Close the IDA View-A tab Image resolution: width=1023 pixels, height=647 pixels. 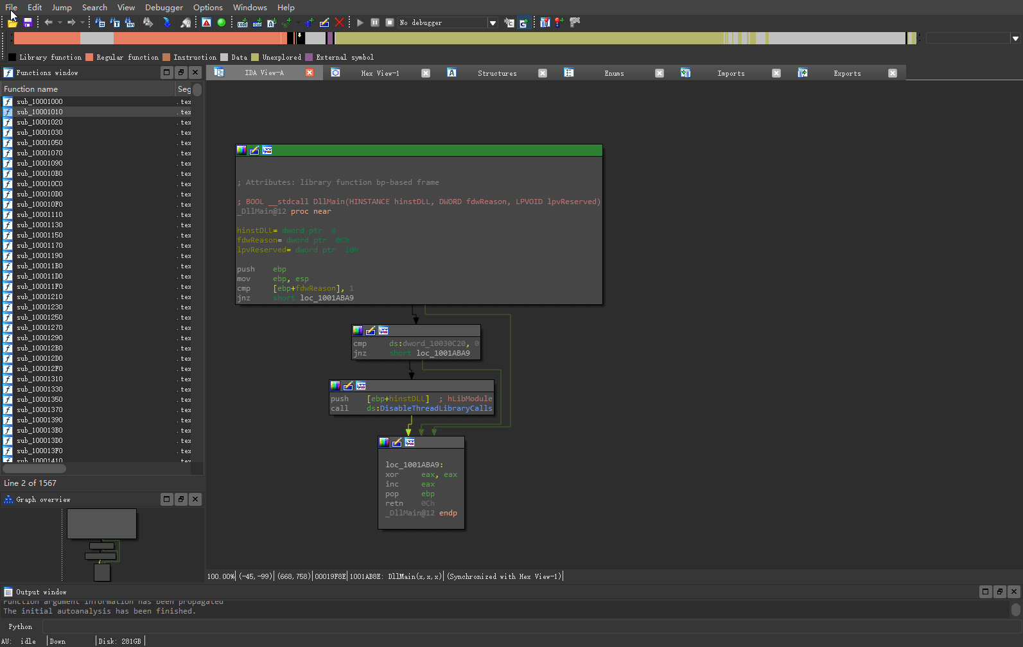(310, 73)
